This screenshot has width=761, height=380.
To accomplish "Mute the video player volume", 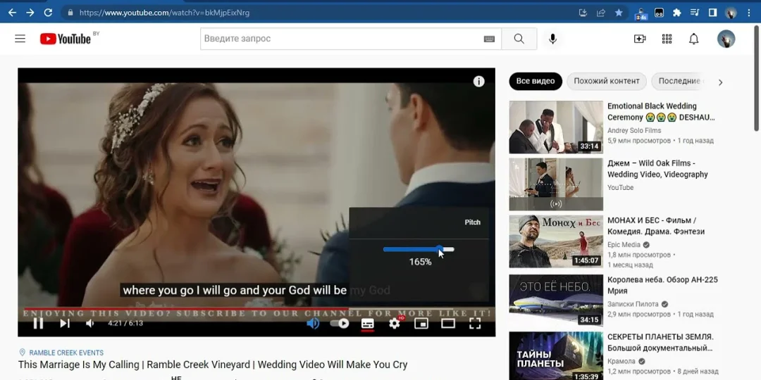I will [90, 323].
